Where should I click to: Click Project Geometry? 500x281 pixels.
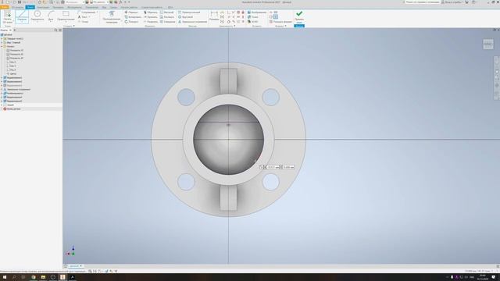112,17
